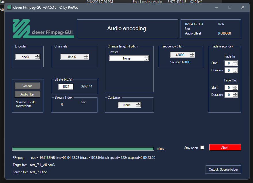253x183 pixels.
Task: Step Preset value down with arrow
Action: [x=146, y=60]
